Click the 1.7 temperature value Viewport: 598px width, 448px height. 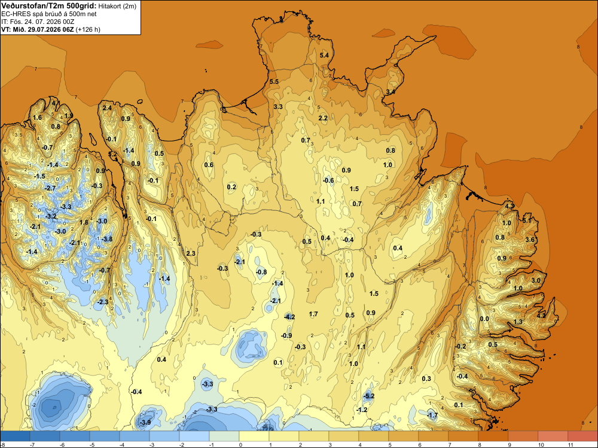pyautogui.click(x=313, y=314)
